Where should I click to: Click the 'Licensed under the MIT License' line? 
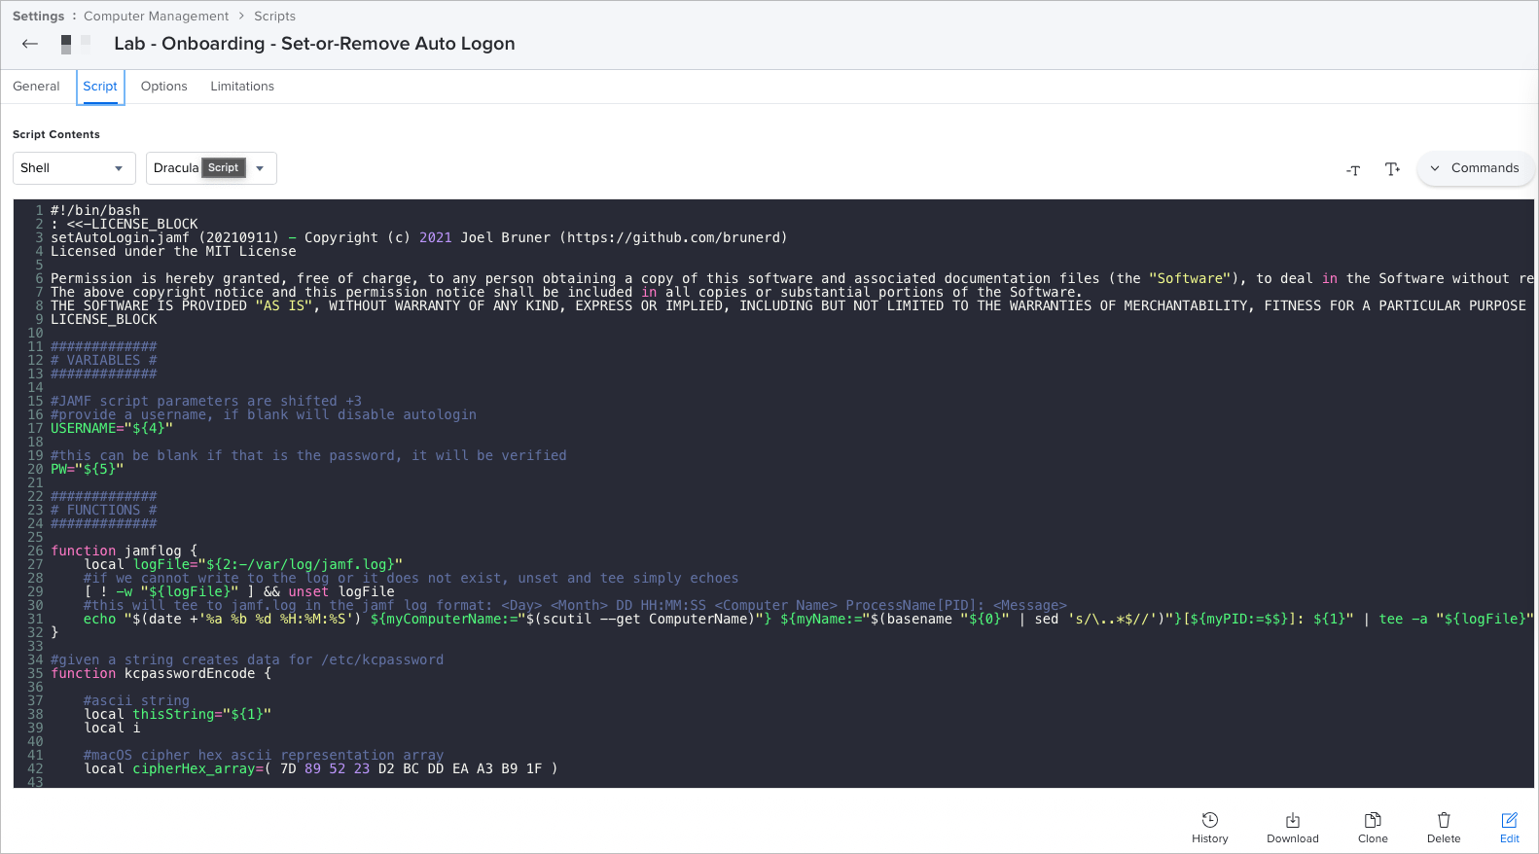pyautogui.click(x=173, y=251)
